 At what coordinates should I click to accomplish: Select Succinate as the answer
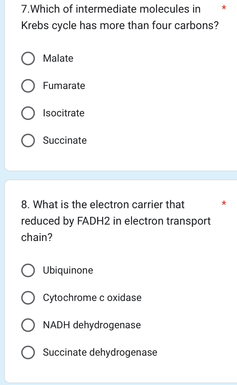pyautogui.click(x=28, y=140)
